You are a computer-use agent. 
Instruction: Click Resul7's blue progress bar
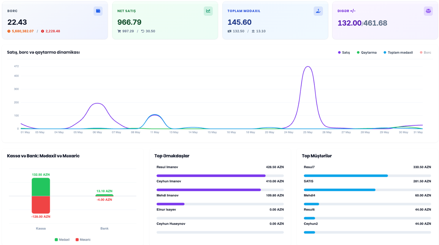346,176
